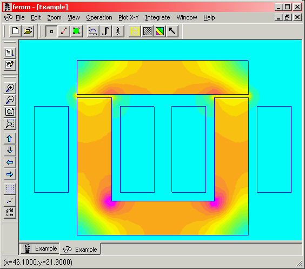
Task: Switch to the first Example tab with coil icon
Action: tap(40, 248)
